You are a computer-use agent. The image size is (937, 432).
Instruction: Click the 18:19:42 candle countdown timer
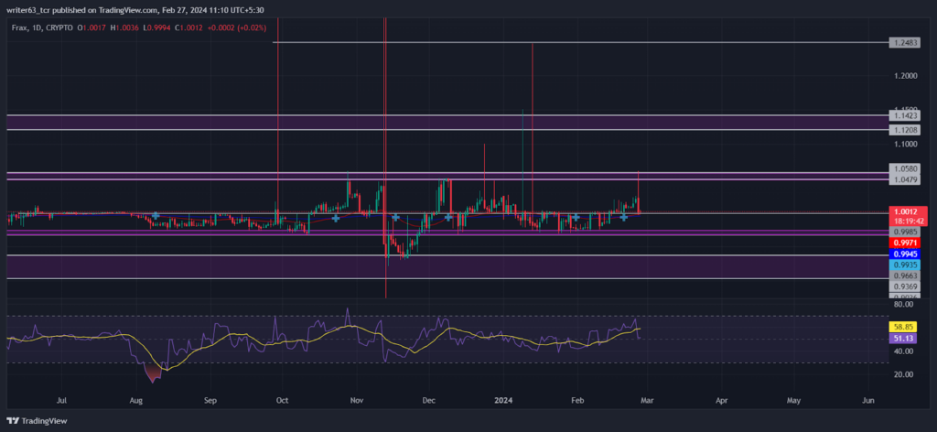[907, 221]
